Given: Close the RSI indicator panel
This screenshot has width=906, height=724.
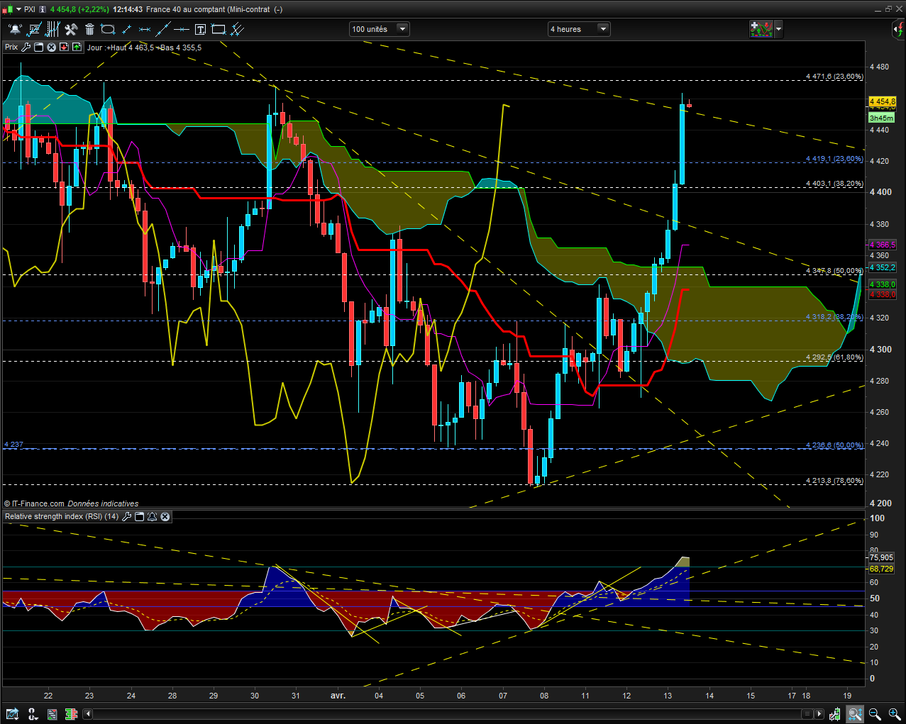Looking at the screenshot, I should click(165, 516).
